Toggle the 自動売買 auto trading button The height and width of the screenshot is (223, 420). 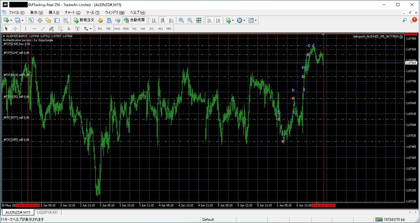134,20
